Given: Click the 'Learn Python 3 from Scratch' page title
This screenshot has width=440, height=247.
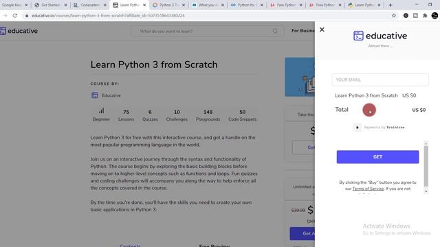Looking at the screenshot, I should tap(154, 64).
